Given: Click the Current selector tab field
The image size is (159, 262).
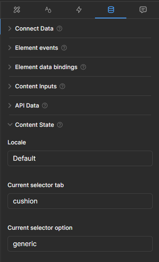Looking at the screenshot, I should (80, 201).
